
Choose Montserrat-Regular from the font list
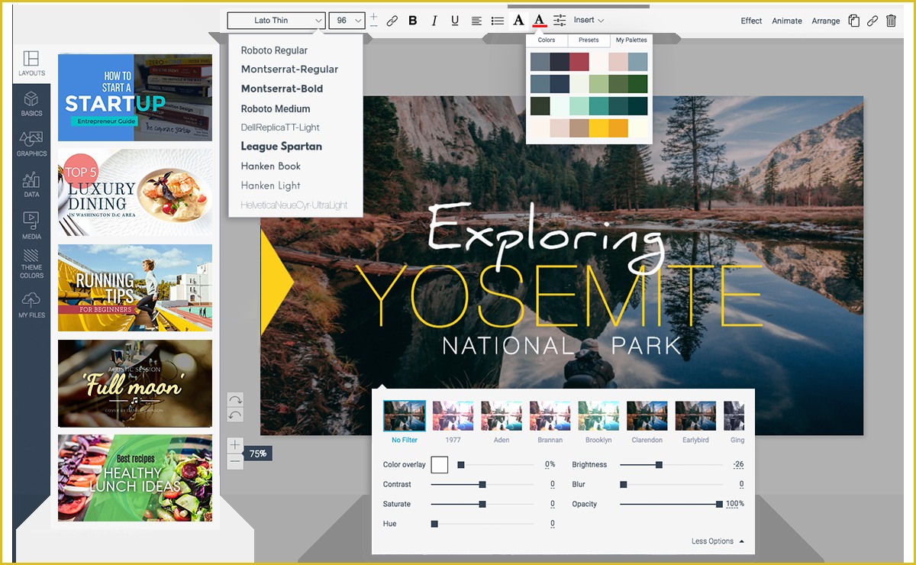(x=289, y=69)
